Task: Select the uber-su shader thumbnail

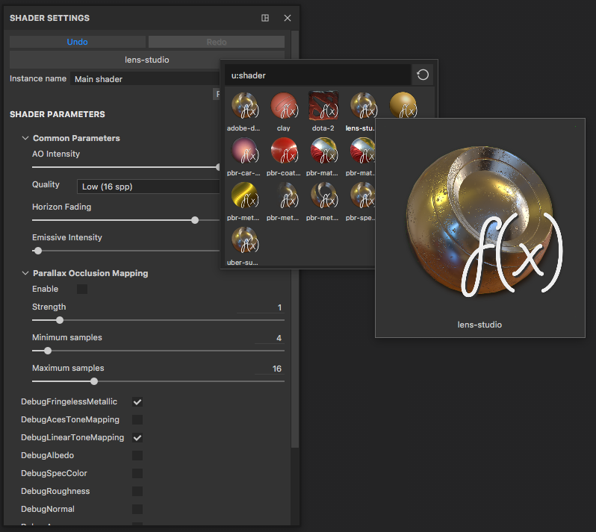Action: [x=245, y=241]
